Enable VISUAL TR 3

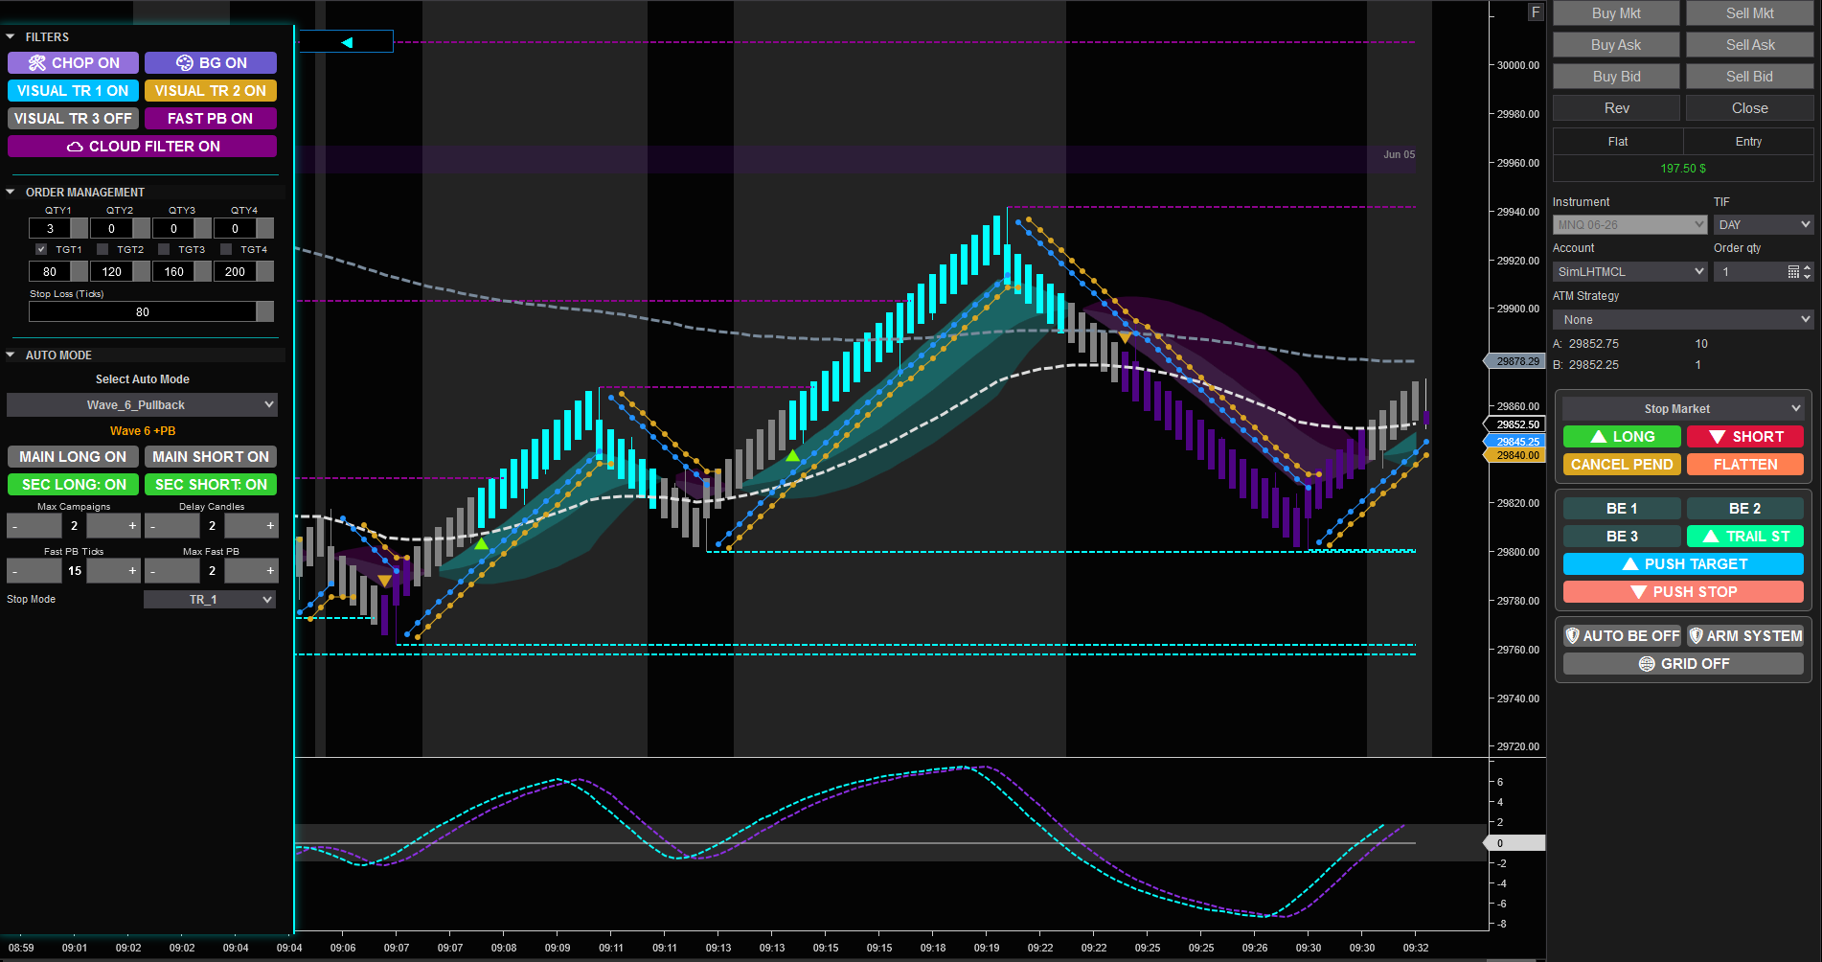click(73, 119)
